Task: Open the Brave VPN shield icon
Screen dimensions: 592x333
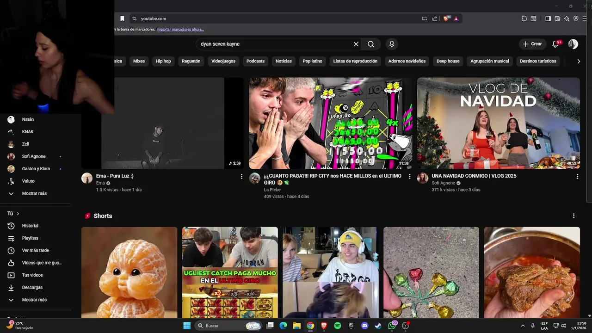Action: (x=576, y=18)
